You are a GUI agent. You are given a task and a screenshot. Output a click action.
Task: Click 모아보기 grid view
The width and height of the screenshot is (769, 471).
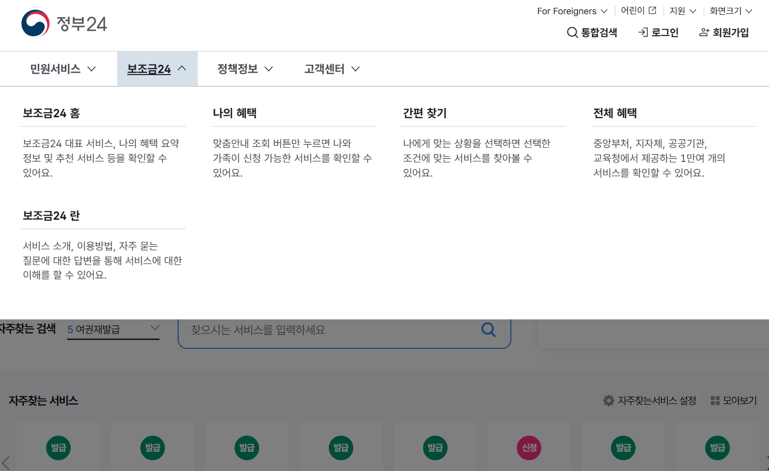coord(734,400)
